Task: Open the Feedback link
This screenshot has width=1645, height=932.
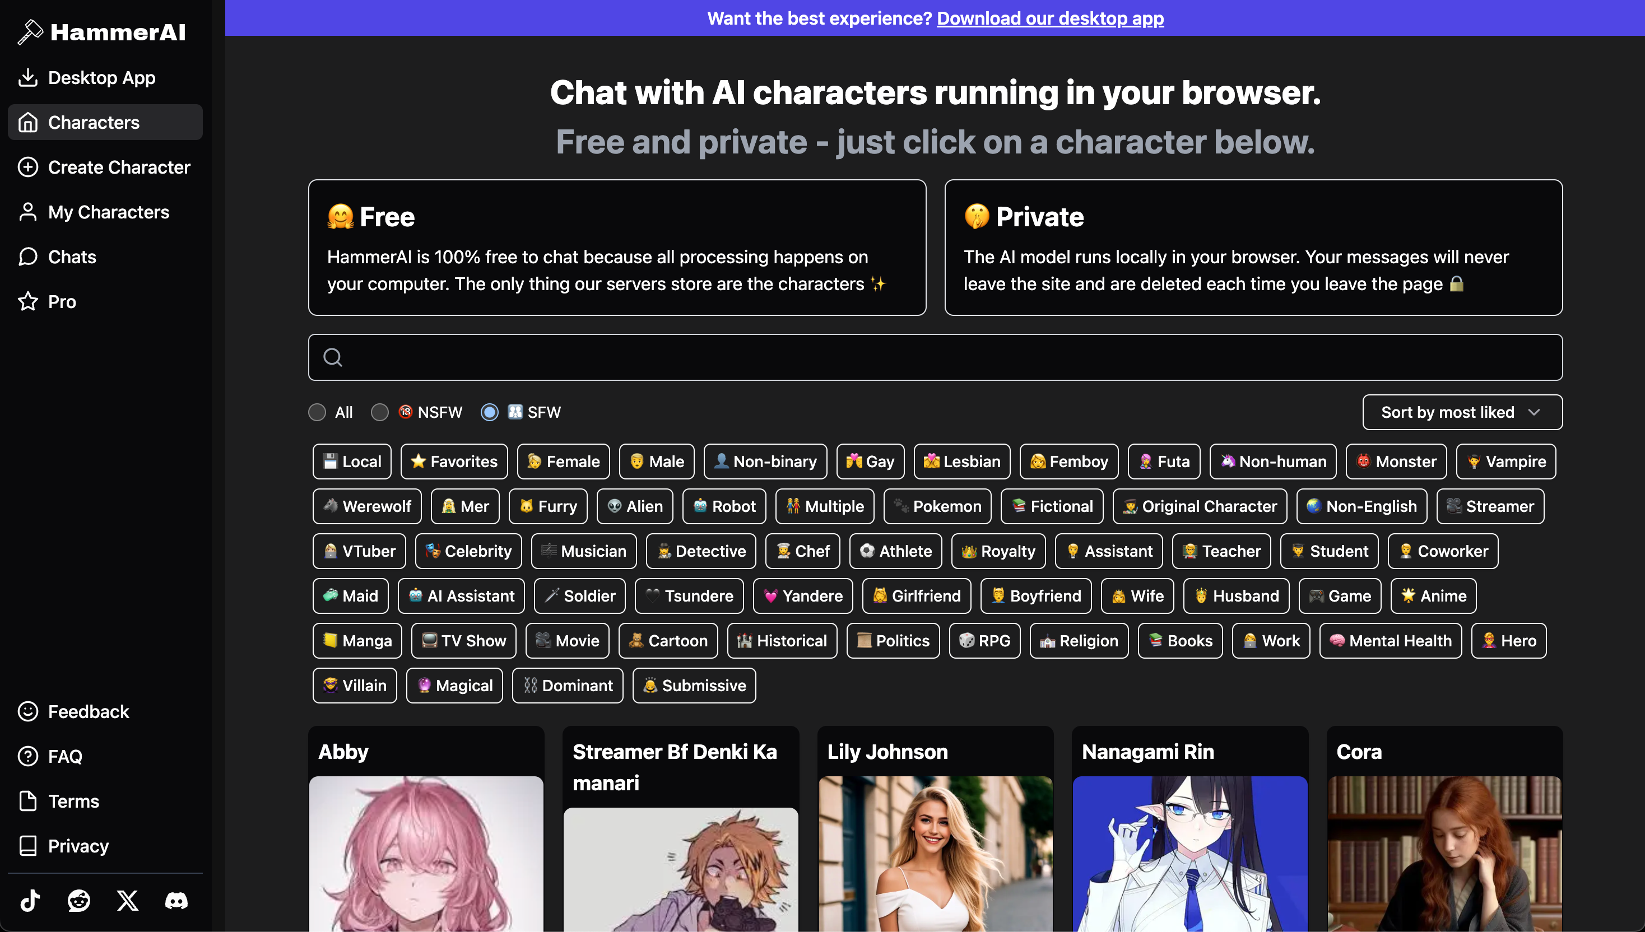Action: (105, 711)
